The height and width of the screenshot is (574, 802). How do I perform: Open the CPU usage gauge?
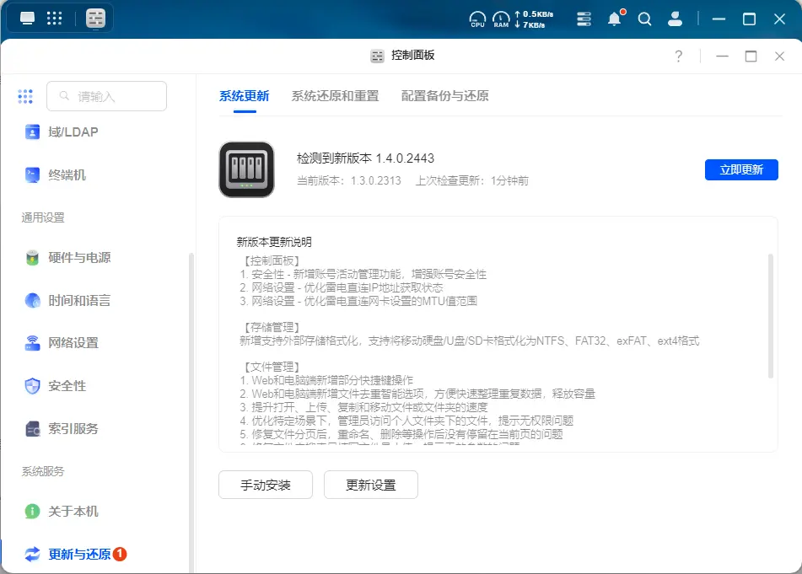pos(478,19)
